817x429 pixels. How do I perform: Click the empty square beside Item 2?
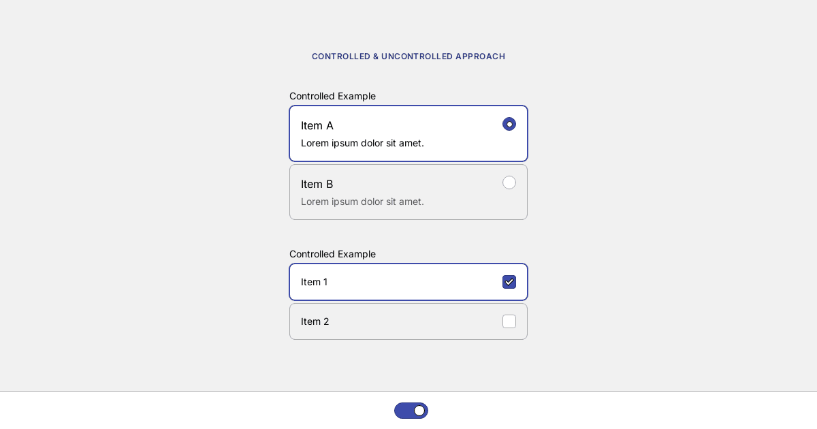pos(509,321)
